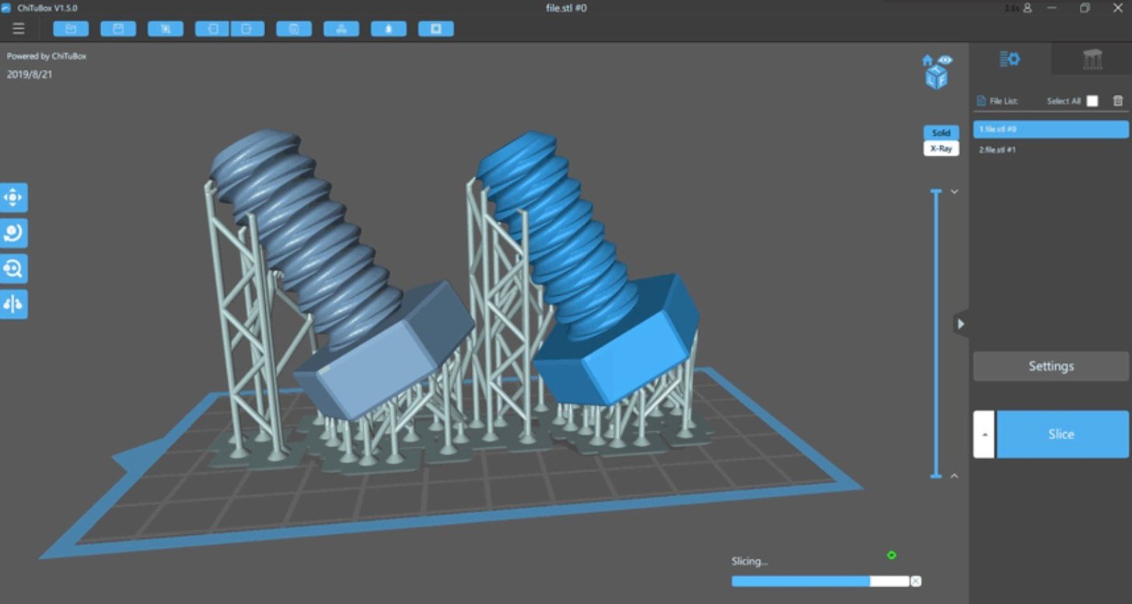The height and width of the screenshot is (604, 1132).
Task: Select the Scale tool on left sidebar
Action: click(x=13, y=269)
